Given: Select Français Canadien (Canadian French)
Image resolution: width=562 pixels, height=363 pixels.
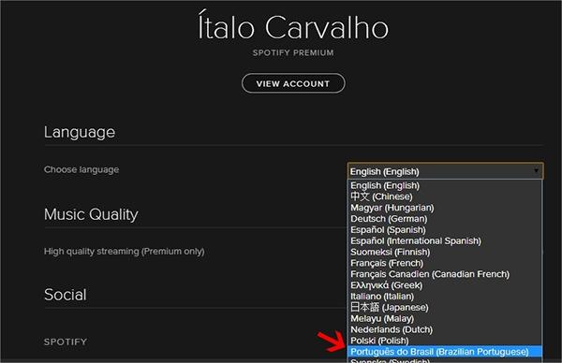Looking at the screenshot, I should (444, 274).
